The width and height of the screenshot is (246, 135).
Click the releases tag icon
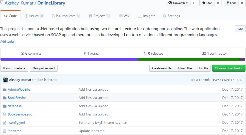(x=145, y=53)
